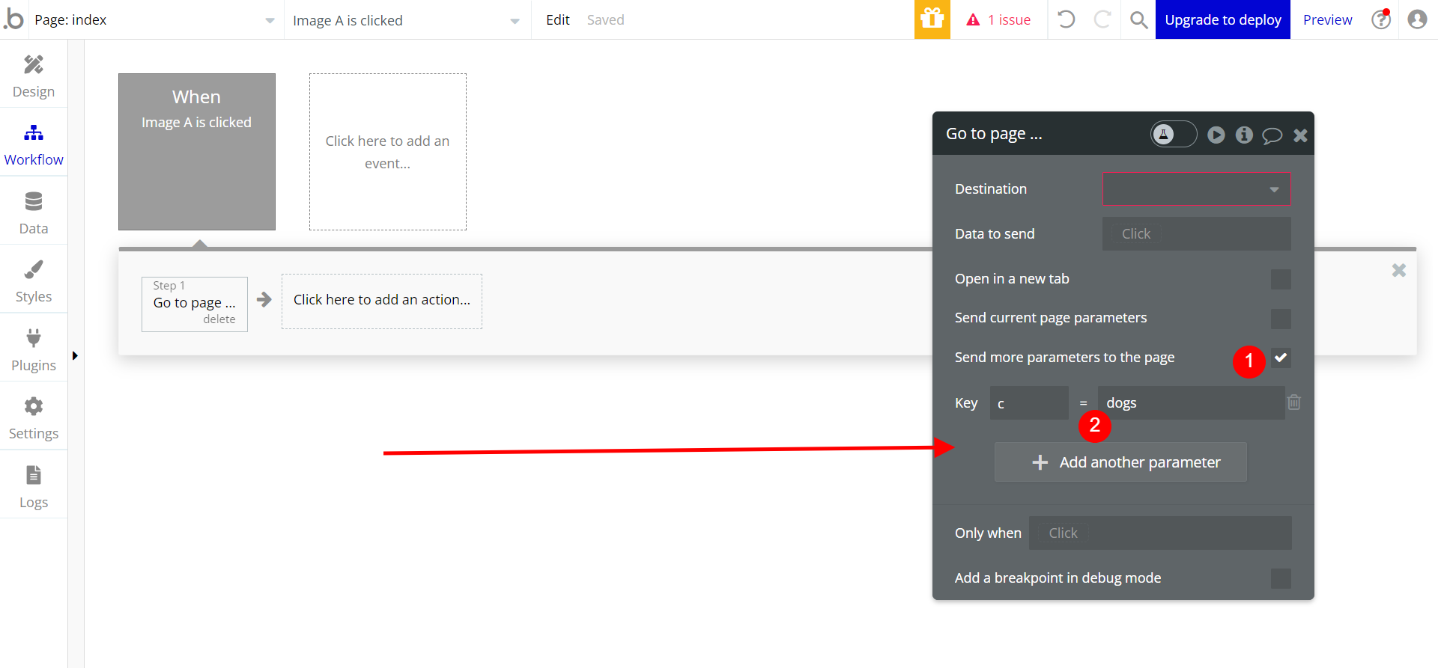Expand the left sidebar arrow
The height and width of the screenshot is (668, 1438).
tap(75, 355)
